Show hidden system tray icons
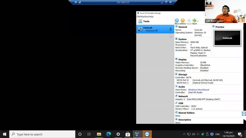 click(184, 134)
